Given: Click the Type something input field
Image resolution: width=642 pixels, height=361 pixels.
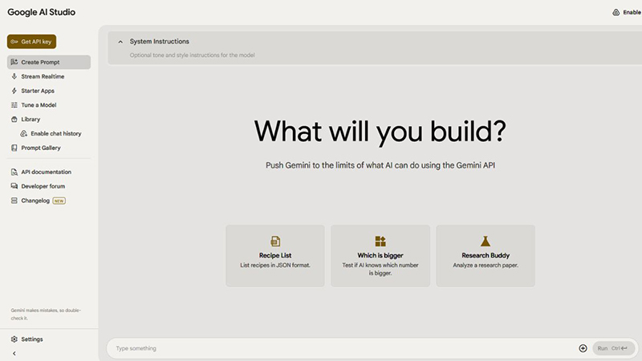Looking at the screenshot, I should pyautogui.click(x=337, y=348).
